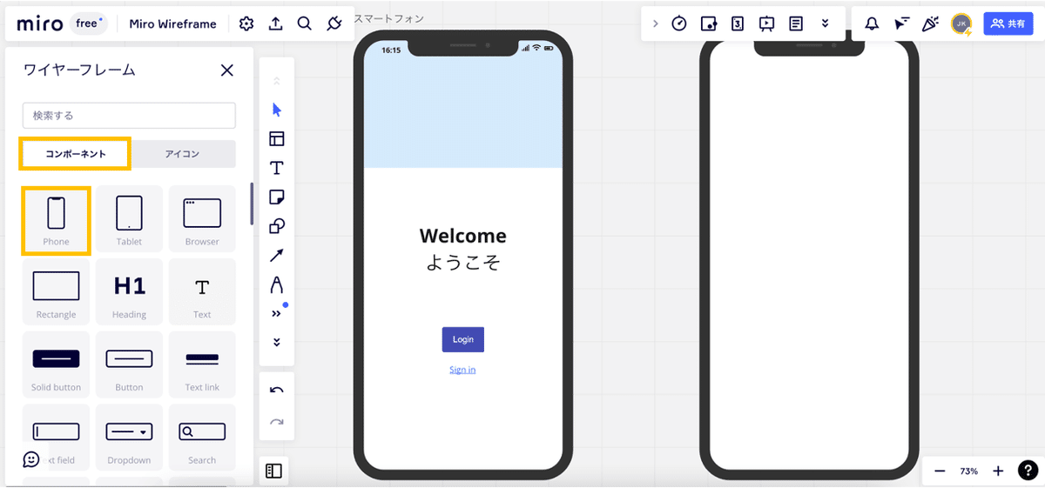Click the ようこそ text on canvas
Screen dimensions: 1045x488
click(462, 263)
